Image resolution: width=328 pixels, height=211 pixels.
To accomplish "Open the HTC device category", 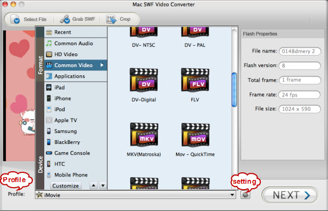I will pyautogui.click(x=76, y=164).
